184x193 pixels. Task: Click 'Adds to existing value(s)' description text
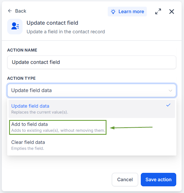point(58,130)
